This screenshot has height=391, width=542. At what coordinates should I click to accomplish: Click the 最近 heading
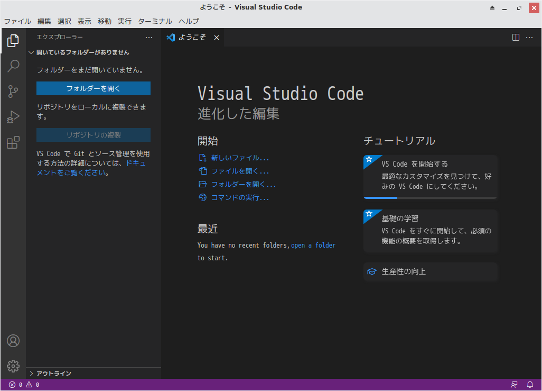click(208, 229)
